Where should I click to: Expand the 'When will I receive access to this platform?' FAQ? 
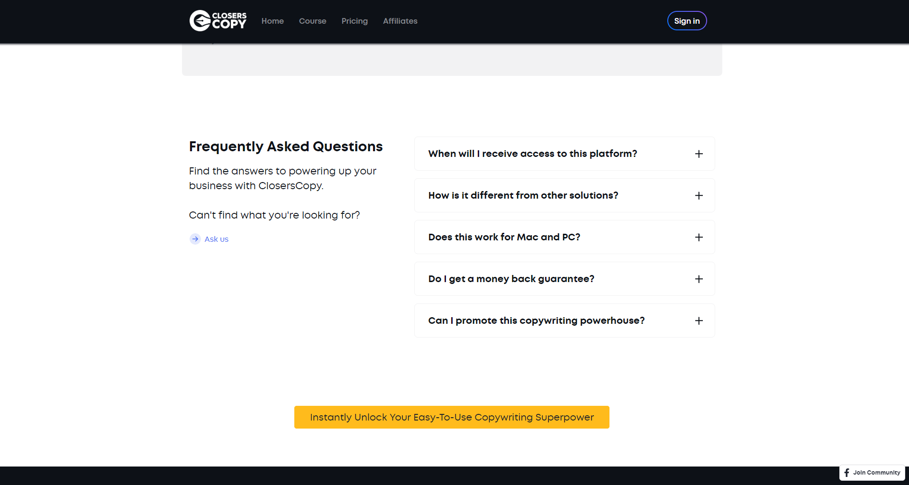pyautogui.click(x=564, y=154)
